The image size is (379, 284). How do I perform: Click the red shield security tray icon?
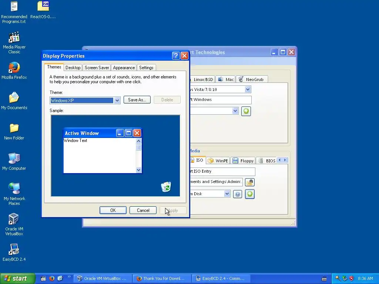point(352,278)
